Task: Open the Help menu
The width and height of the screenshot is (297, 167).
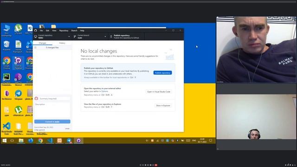Action: 82,31
